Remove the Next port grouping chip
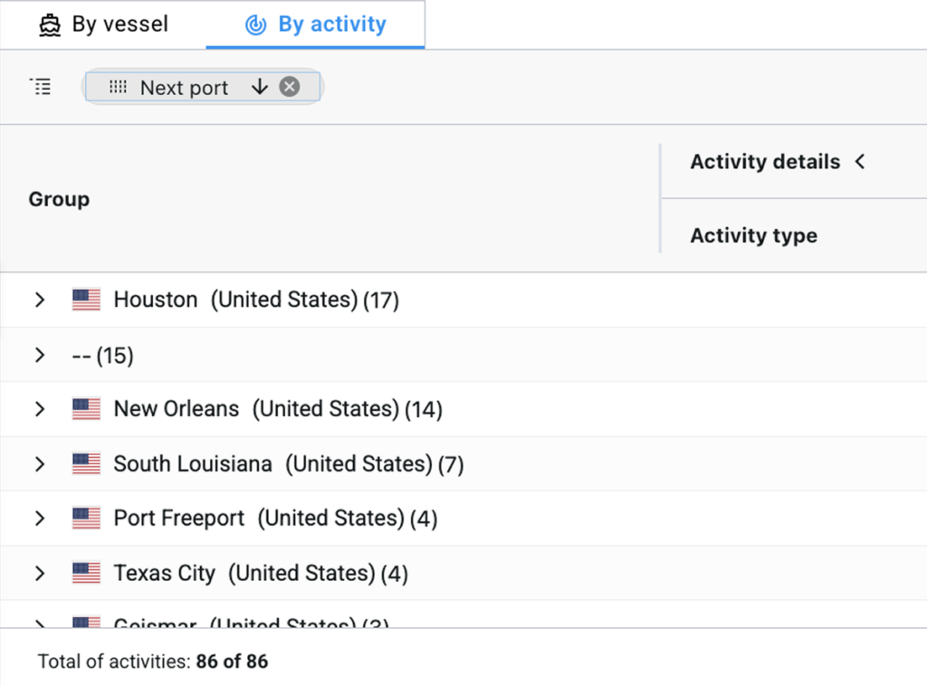Screen dimensions: 927x686 [x=290, y=87]
